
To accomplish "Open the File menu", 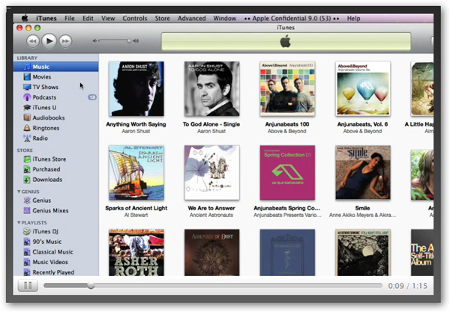I will pyautogui.click(x=70, y=18).
